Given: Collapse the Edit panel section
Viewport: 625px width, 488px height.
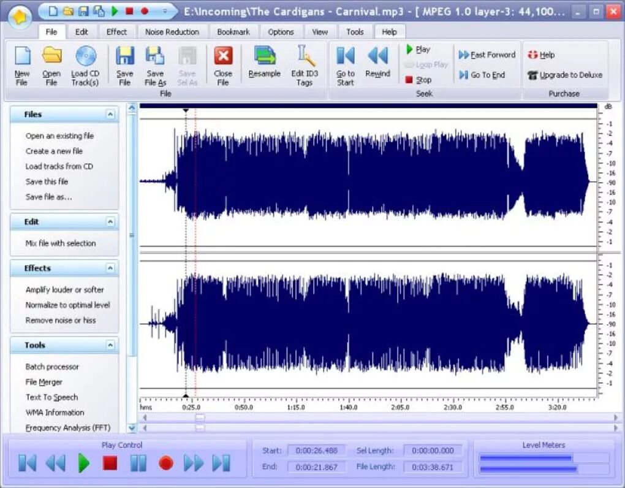Looking at the screenshot, I should pyautogui.click(x=110, y=222).
